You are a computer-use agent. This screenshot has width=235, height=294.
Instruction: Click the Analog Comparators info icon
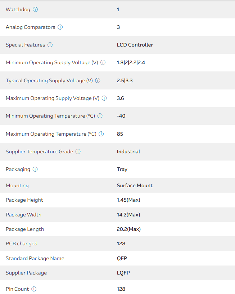pyautogui.click(x=60, y=27)
